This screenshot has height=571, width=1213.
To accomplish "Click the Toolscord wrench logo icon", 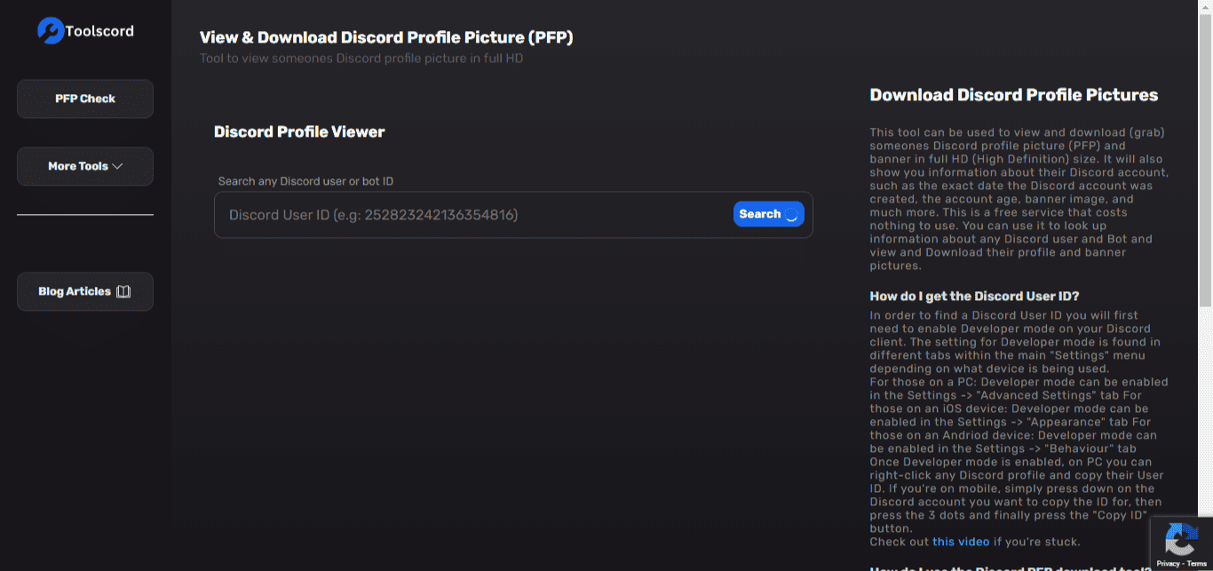I will (x=51, y=31).
